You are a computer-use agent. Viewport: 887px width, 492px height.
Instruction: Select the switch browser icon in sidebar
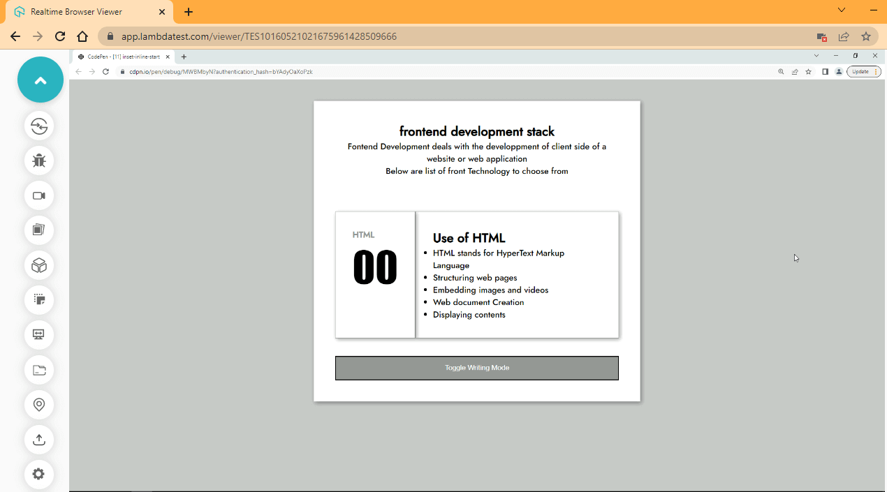(x=39, y=126)
